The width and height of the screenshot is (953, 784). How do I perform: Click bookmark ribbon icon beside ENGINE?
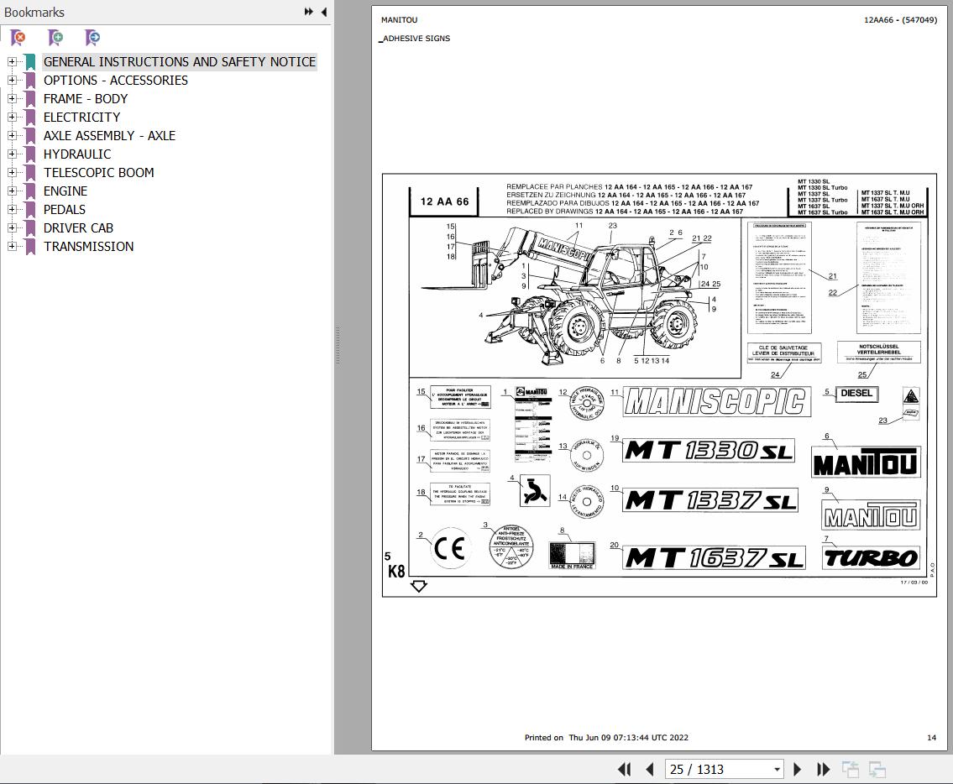click(29, 191)
